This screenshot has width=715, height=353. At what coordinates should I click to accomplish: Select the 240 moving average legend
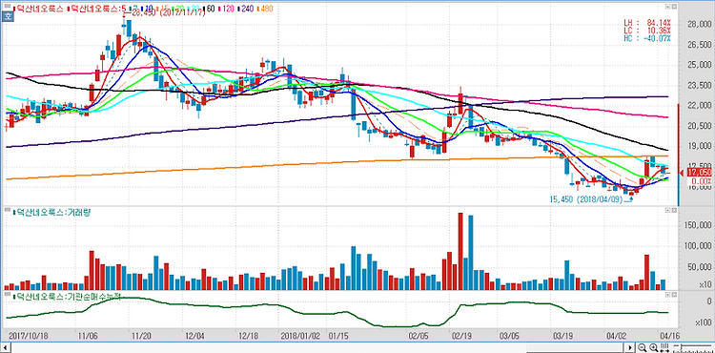click(248, 9)
